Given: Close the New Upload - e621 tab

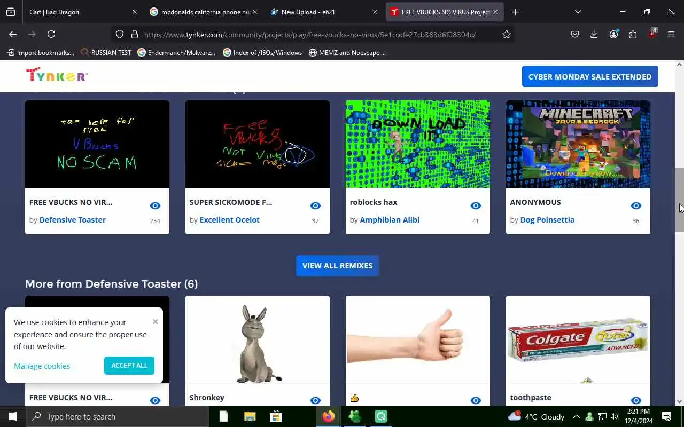Looking at the screenshot, I should [375, 12].
